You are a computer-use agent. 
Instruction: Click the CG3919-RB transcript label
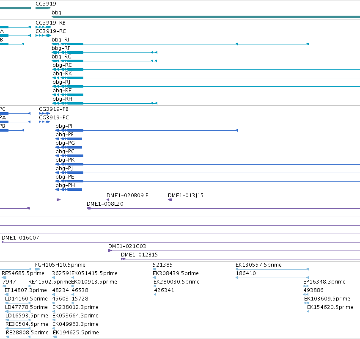pos(50,23)
